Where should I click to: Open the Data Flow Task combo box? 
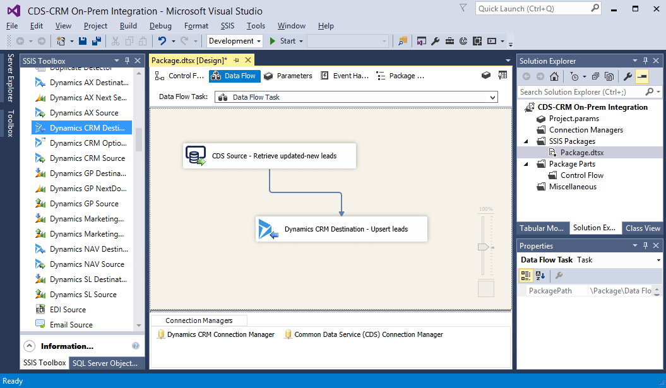(356, 97)
